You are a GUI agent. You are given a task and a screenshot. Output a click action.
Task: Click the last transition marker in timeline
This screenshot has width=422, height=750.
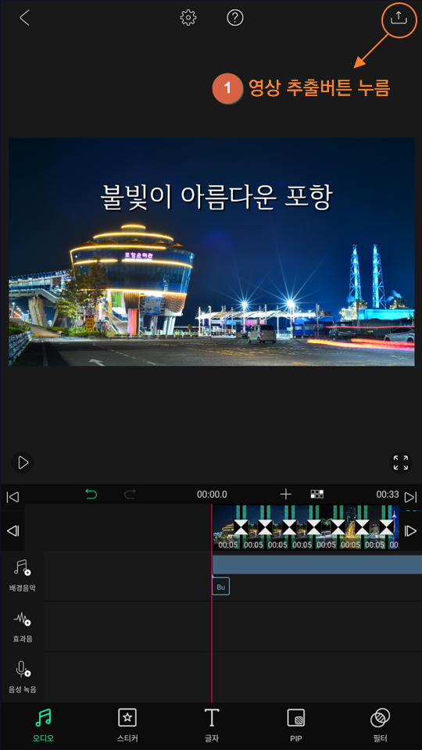[x=387, y=527]
